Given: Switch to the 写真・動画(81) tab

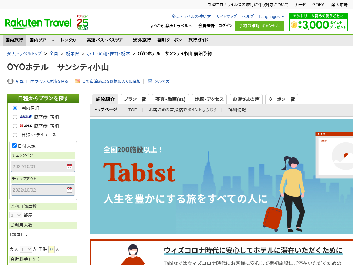Looking at the screenshot, I should pyautogui.click(x=170, y=99).
